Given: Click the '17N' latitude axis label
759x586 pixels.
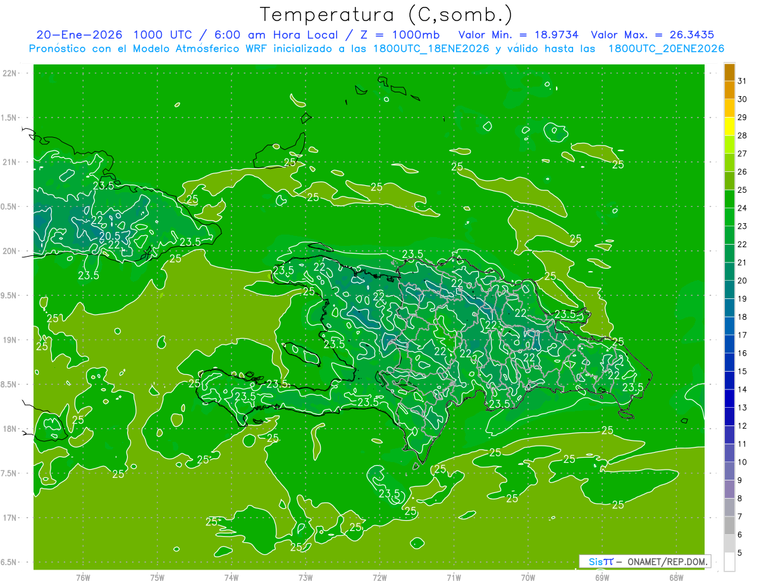Looking at the screenshot, I should coord(9,518).
